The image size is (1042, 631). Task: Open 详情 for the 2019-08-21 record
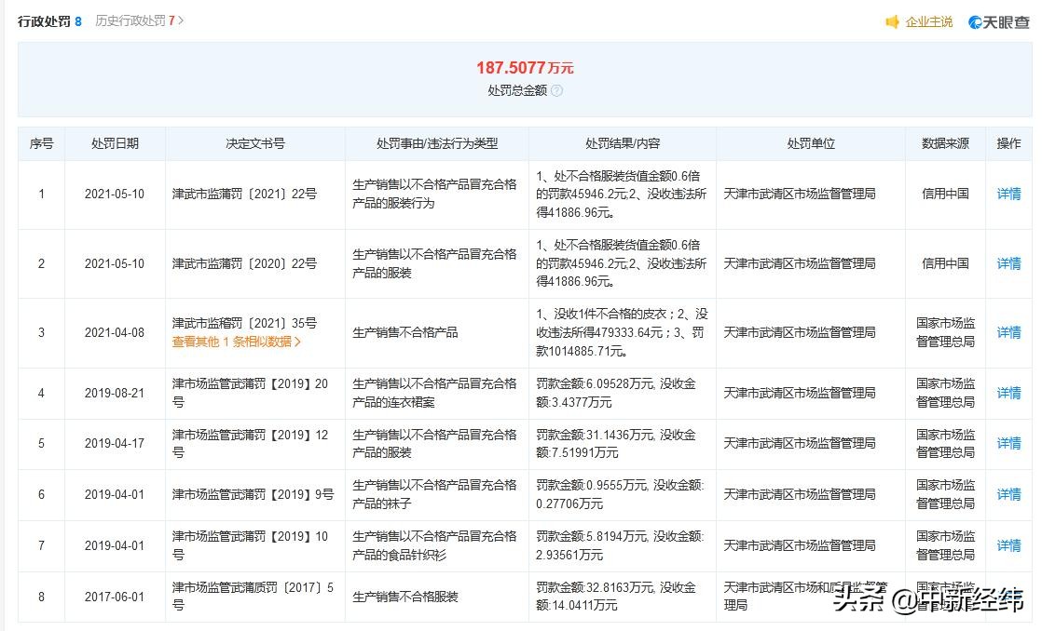(x=1009, y=393)
